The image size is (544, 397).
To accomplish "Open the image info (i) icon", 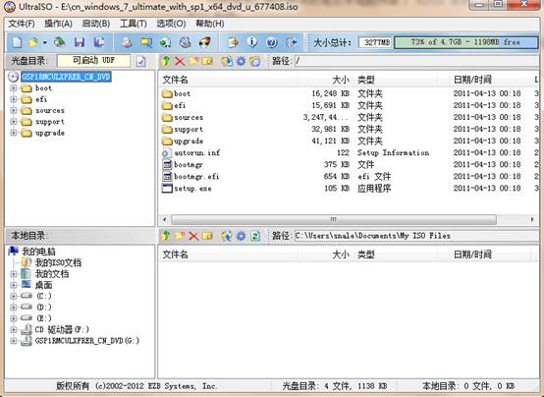I will 252,42.
